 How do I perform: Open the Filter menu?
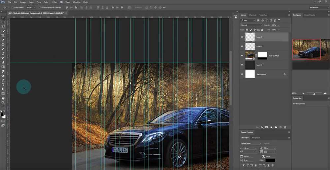click(55, 2)
